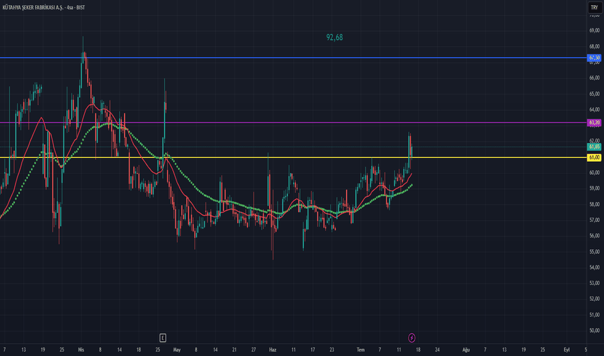Image resolution: width=604 pixels, height=356 pixels.
Task: Click the 57,00 price axis value
Action: [x=594, y=220]
